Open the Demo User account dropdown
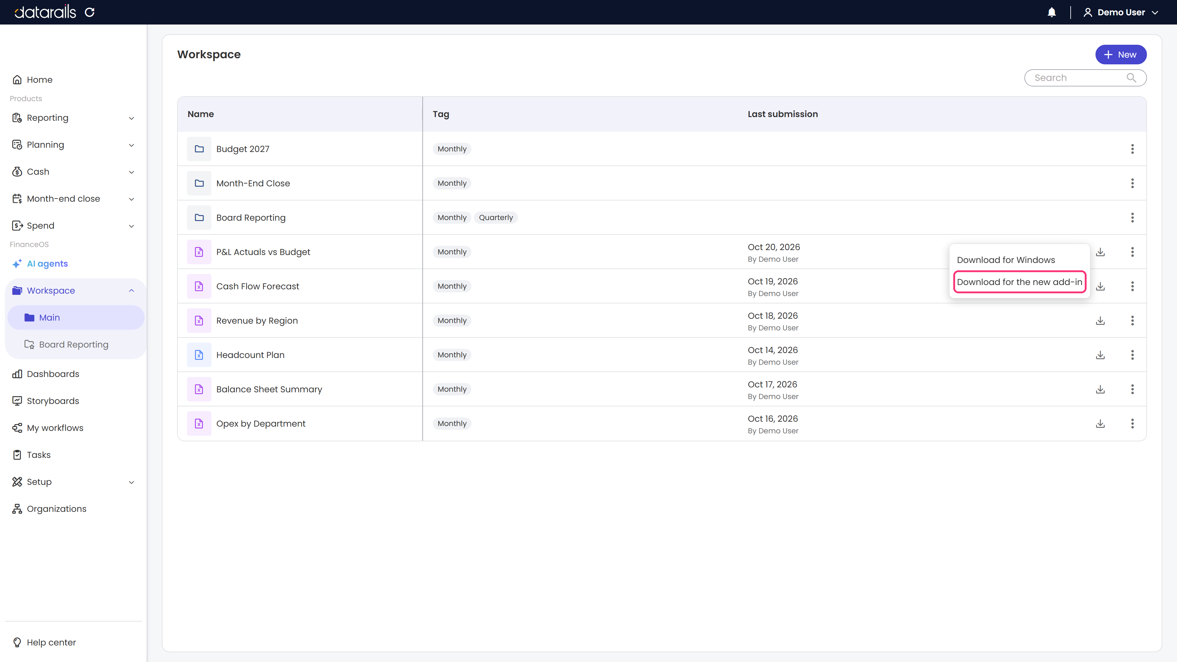This screenshot has width=1177, height=662. 1120,12
